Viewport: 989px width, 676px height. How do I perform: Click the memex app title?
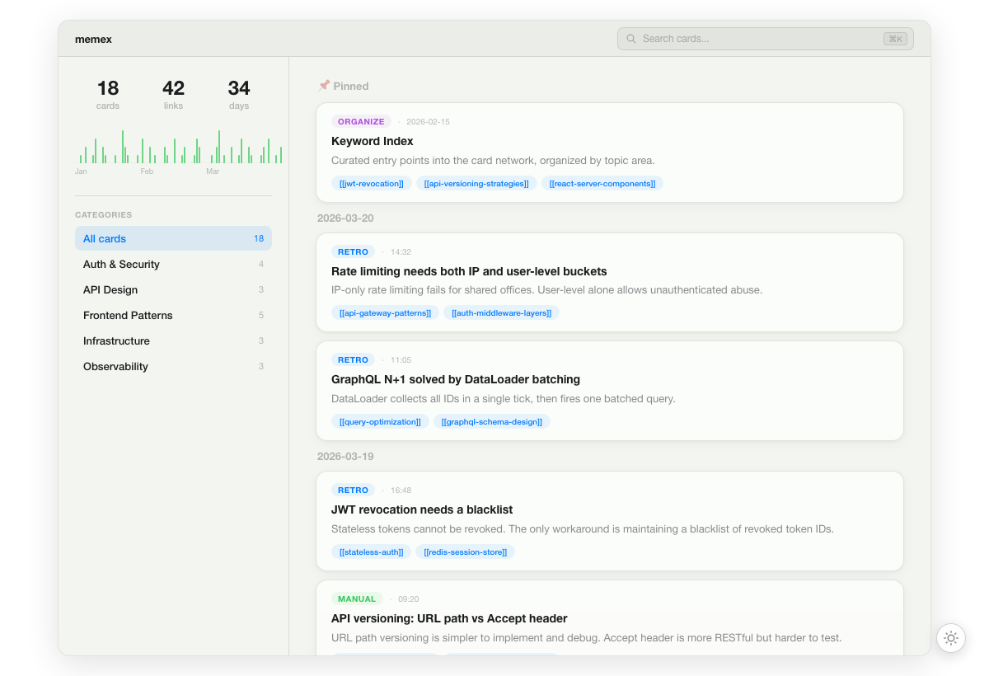pyautogui.click(x=93, y=39)
